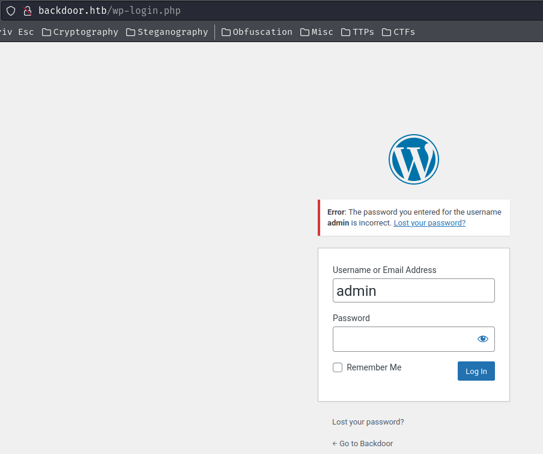Click the shield tracking protection icon
Image resolution: width=543 pixels, height=454 pixels.
[x=11, y=11]
